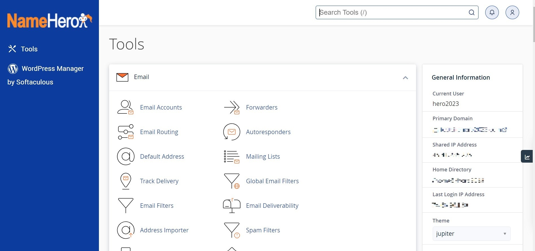Open the Address Importer link

click(x=164, y=230)
